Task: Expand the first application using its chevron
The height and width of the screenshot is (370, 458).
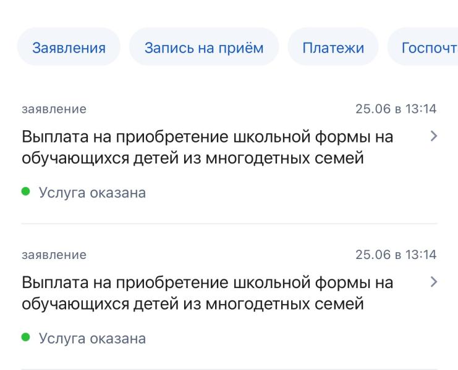Action: tap(434, 136)
